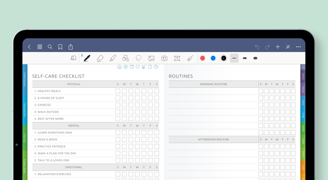Go back with the left chevron
328x180 pixels.
click(29, 47)
